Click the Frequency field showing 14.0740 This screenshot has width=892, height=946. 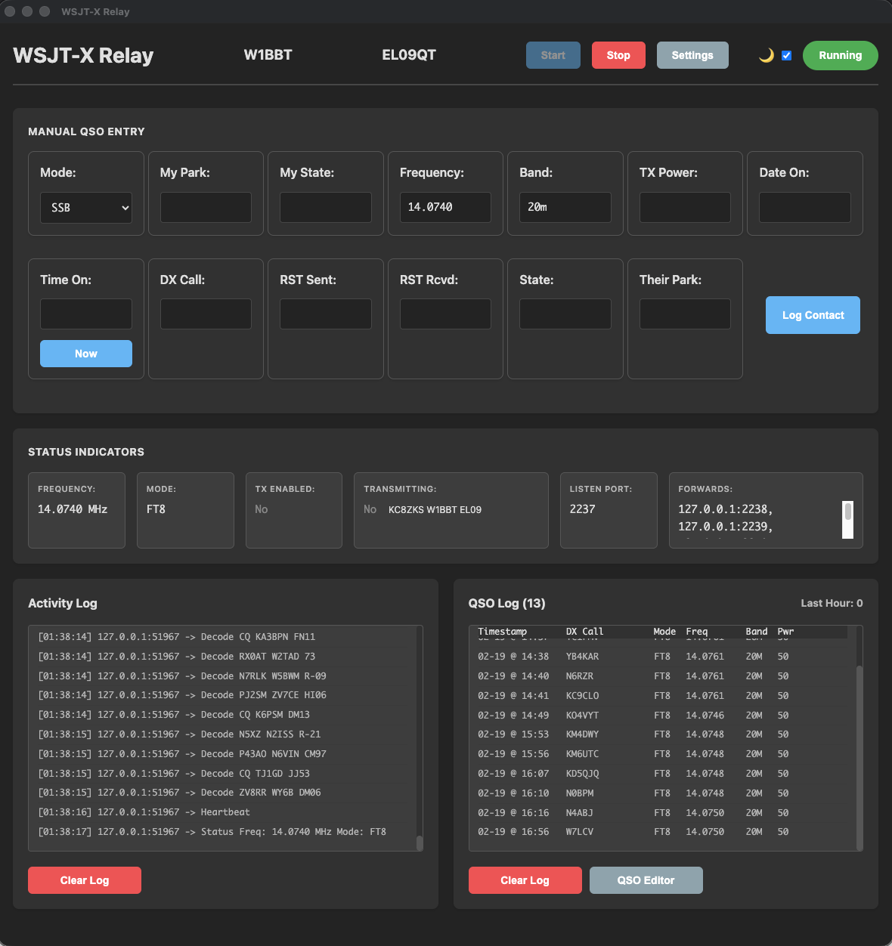pos(445,207)
